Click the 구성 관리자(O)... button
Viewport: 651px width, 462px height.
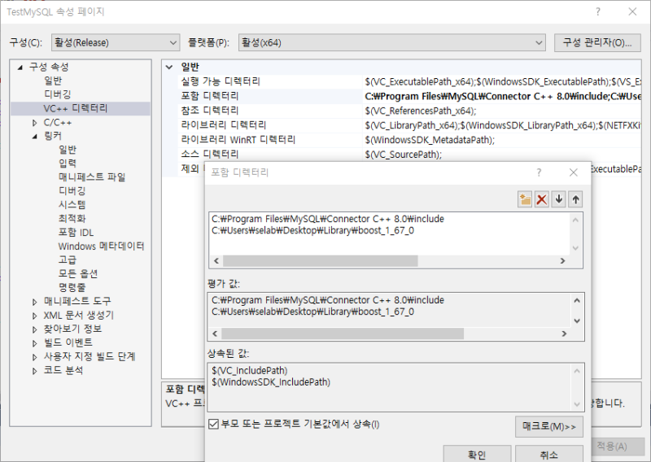pos(597,42)
